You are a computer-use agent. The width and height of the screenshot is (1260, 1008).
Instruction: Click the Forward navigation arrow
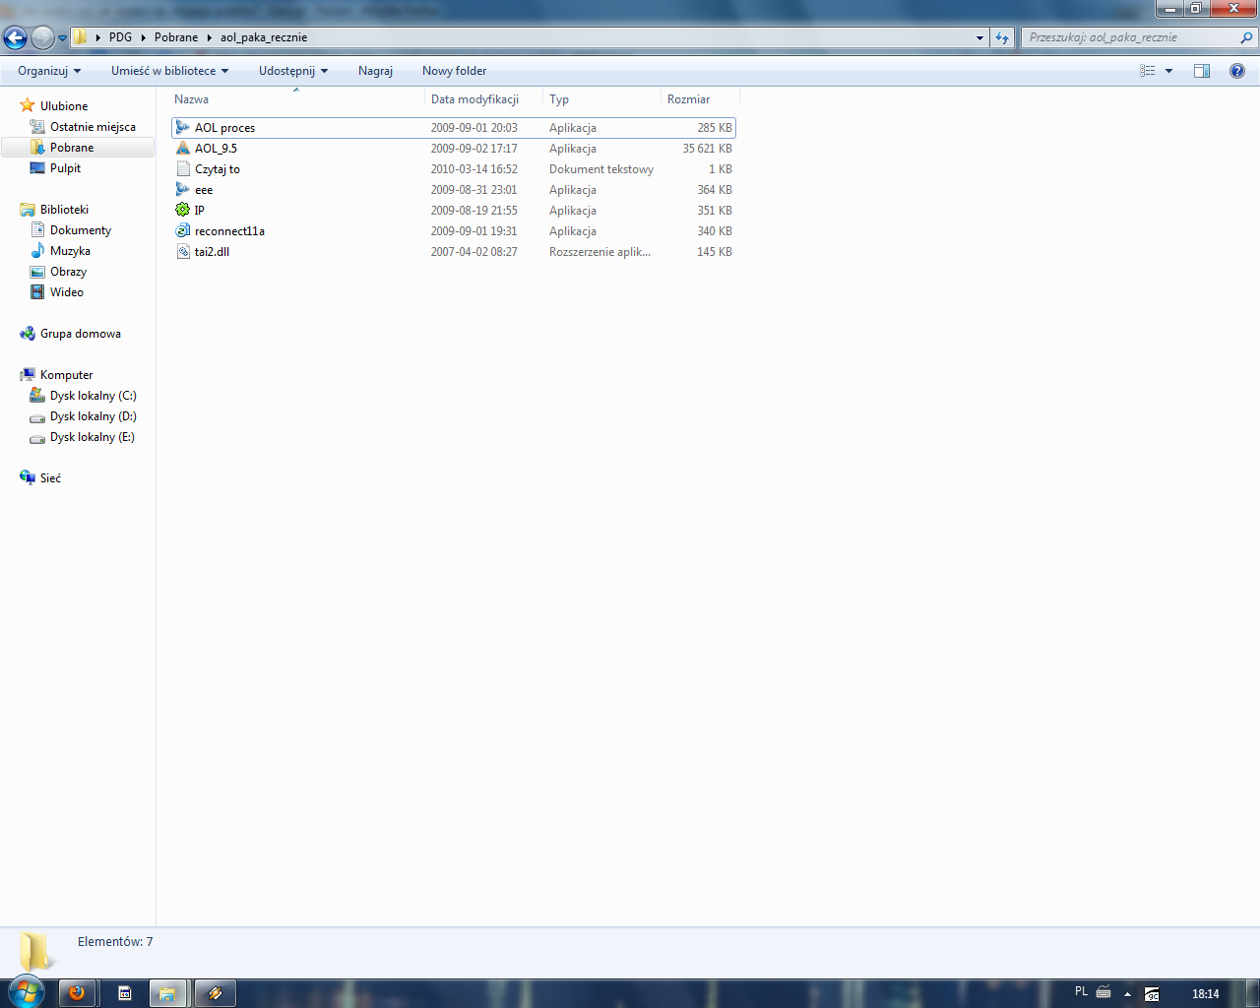tap(42, 37)
